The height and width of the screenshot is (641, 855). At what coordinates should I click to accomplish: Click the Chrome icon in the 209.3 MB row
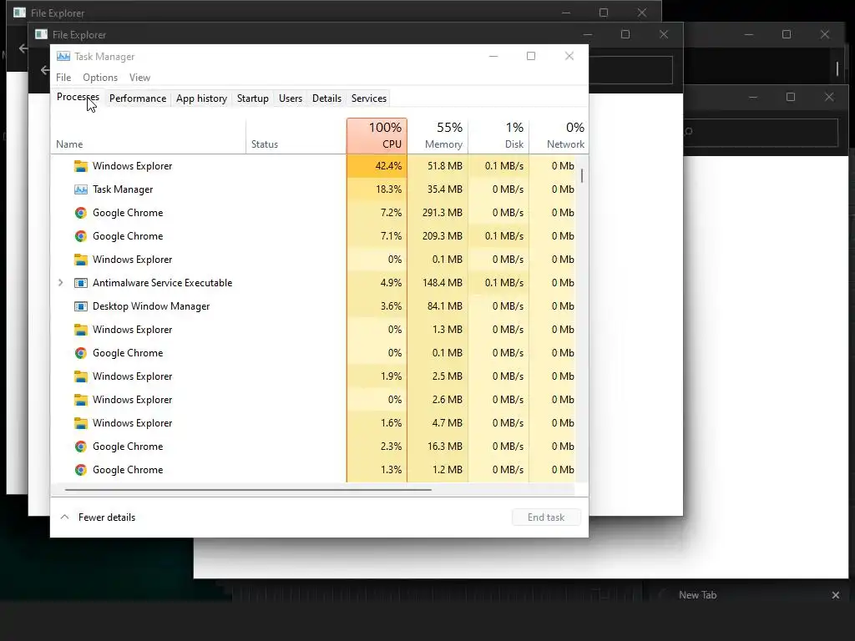81,236
